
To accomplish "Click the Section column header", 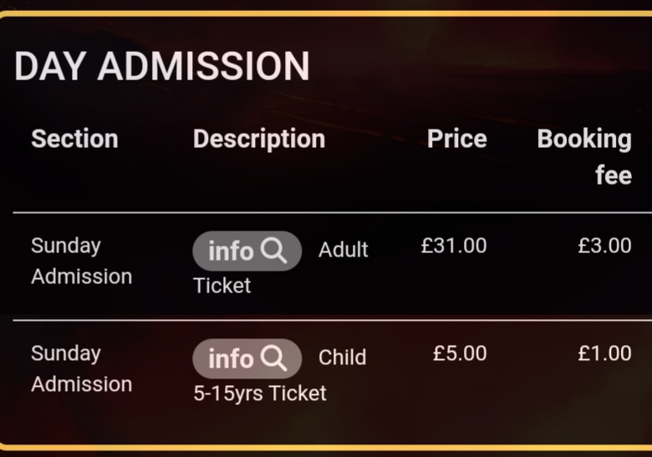I will point(75,139).
